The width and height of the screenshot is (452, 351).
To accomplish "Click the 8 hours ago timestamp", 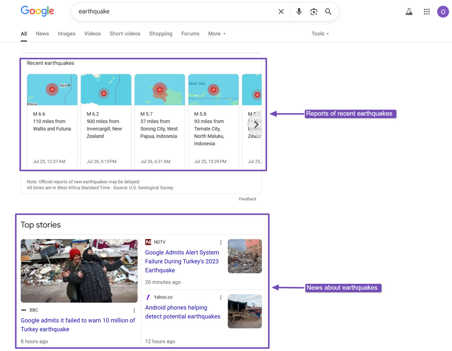I will coord(34,341).
